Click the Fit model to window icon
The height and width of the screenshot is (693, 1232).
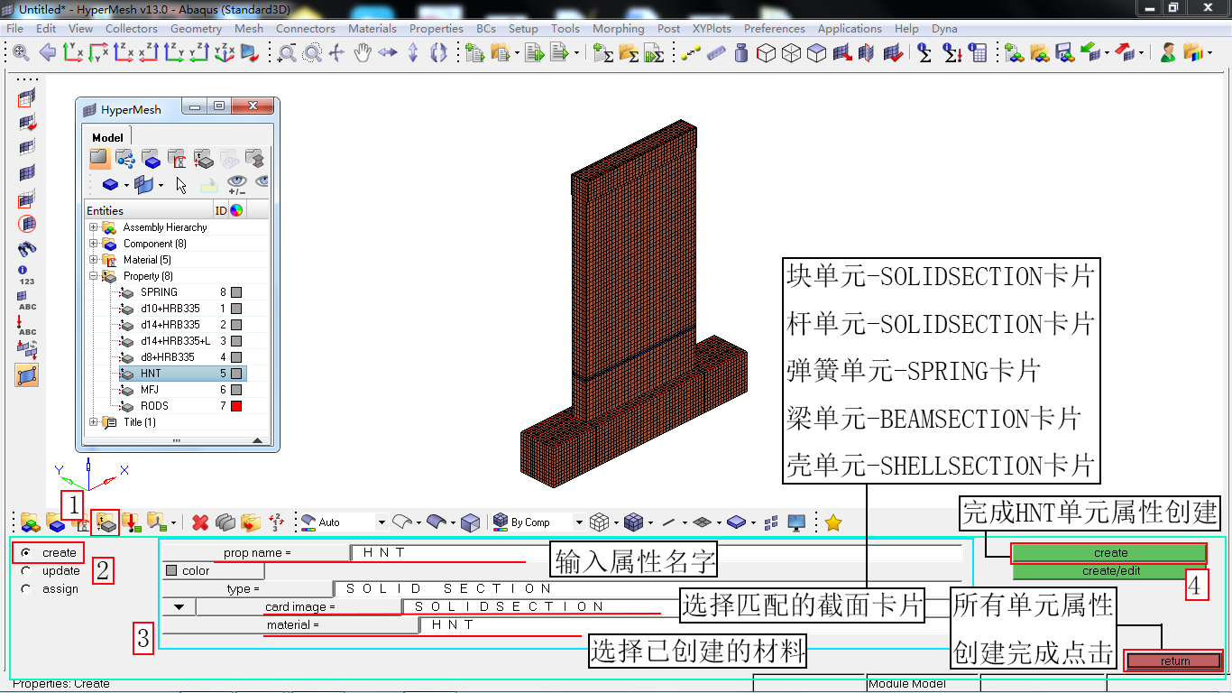tap(20, 53)
